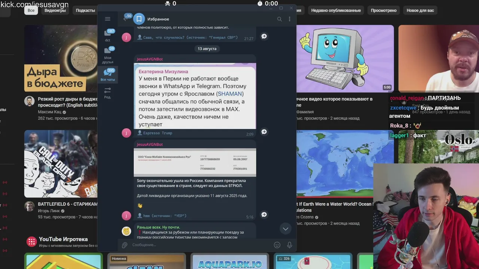This screenshot has height=269, width=479.
Task: Open the Oslo video thumbnail
Action: coord(439,147)
